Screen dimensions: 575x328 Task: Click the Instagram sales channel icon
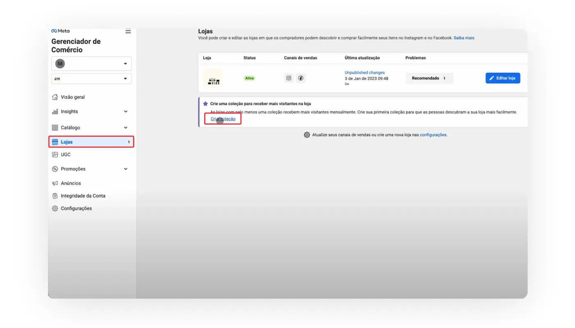[x=289, y=78]
